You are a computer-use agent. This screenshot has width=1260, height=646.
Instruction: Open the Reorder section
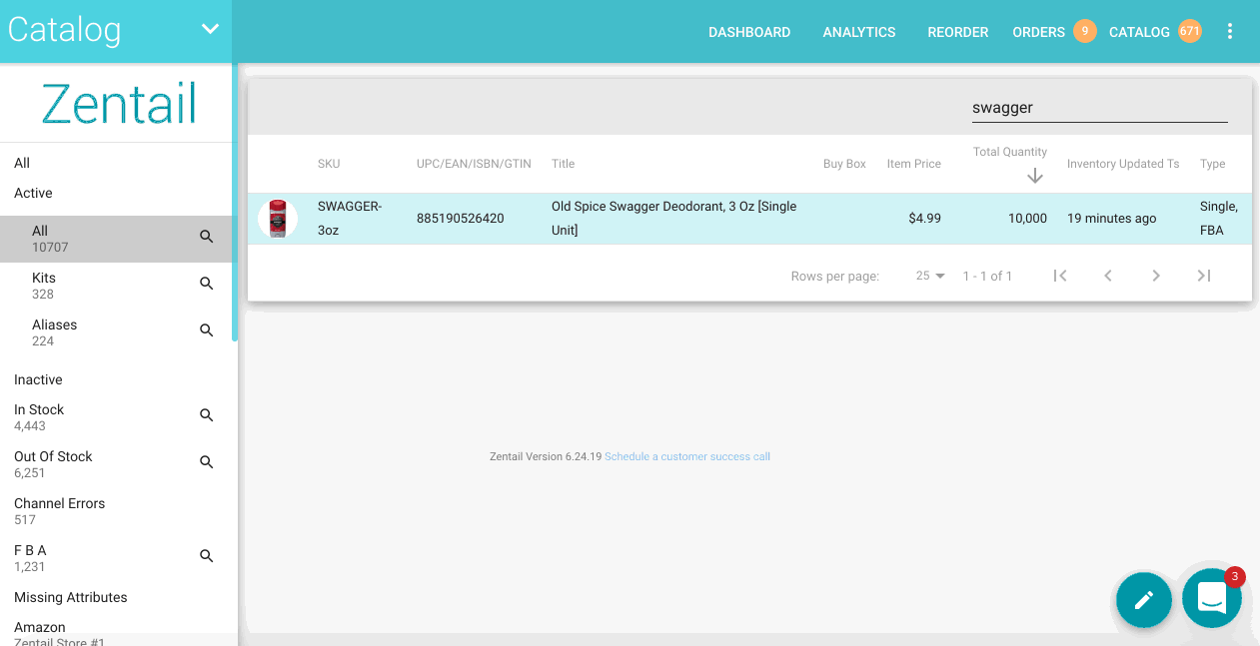(957, 32)
